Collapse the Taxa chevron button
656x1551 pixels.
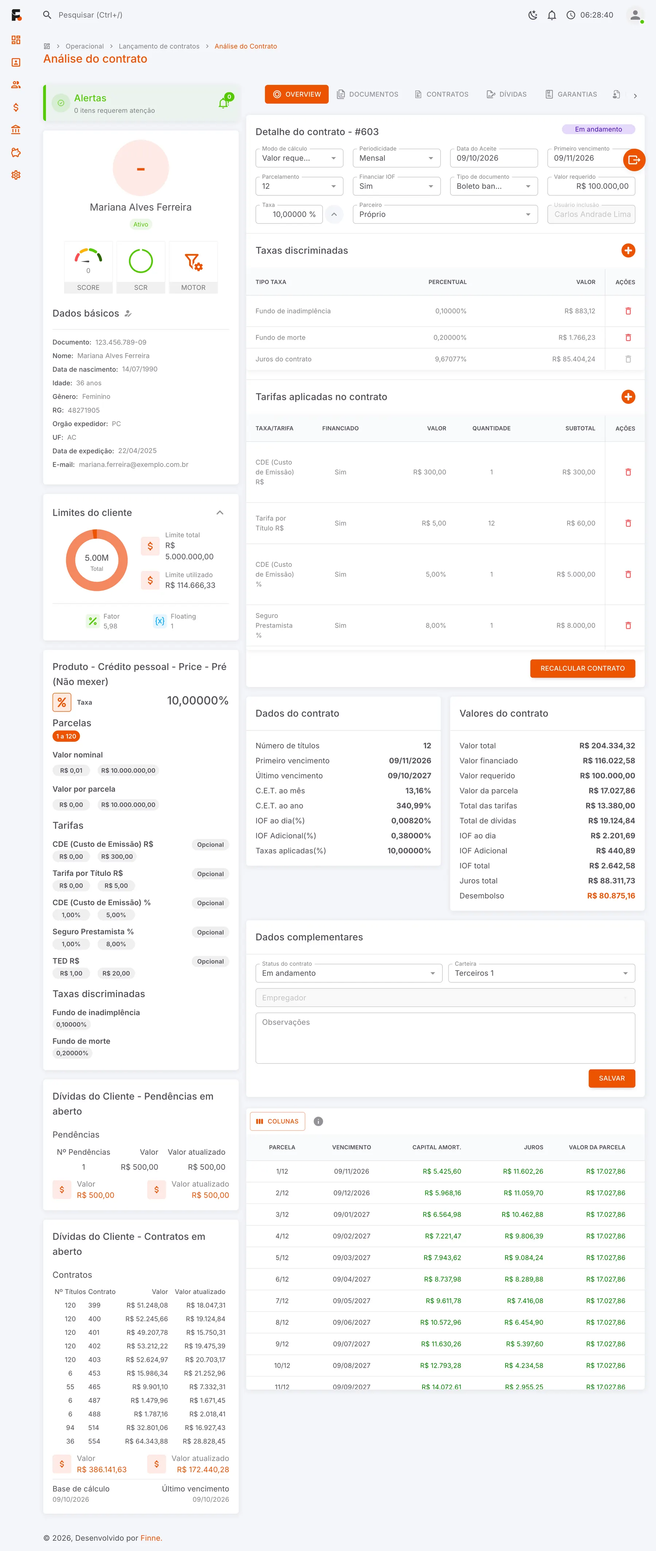point(334,214)
